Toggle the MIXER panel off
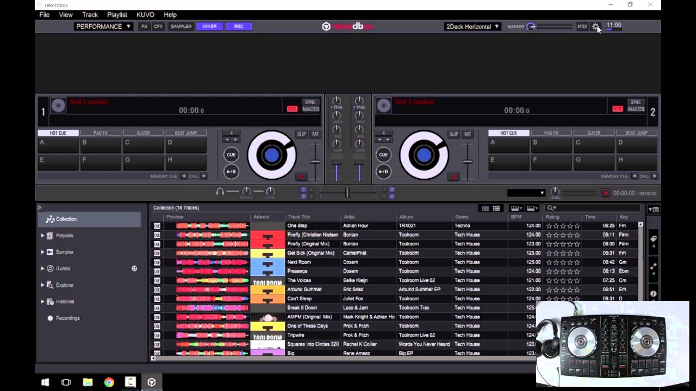The image size is (696, 391). [x=209, y=26]
